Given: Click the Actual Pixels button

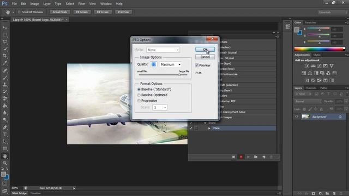Looking at the screenshot, I should 59,12.
